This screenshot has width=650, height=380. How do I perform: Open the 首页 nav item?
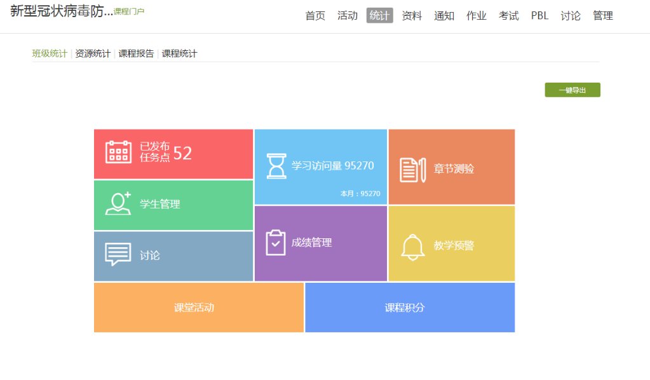tap(315, 16)
